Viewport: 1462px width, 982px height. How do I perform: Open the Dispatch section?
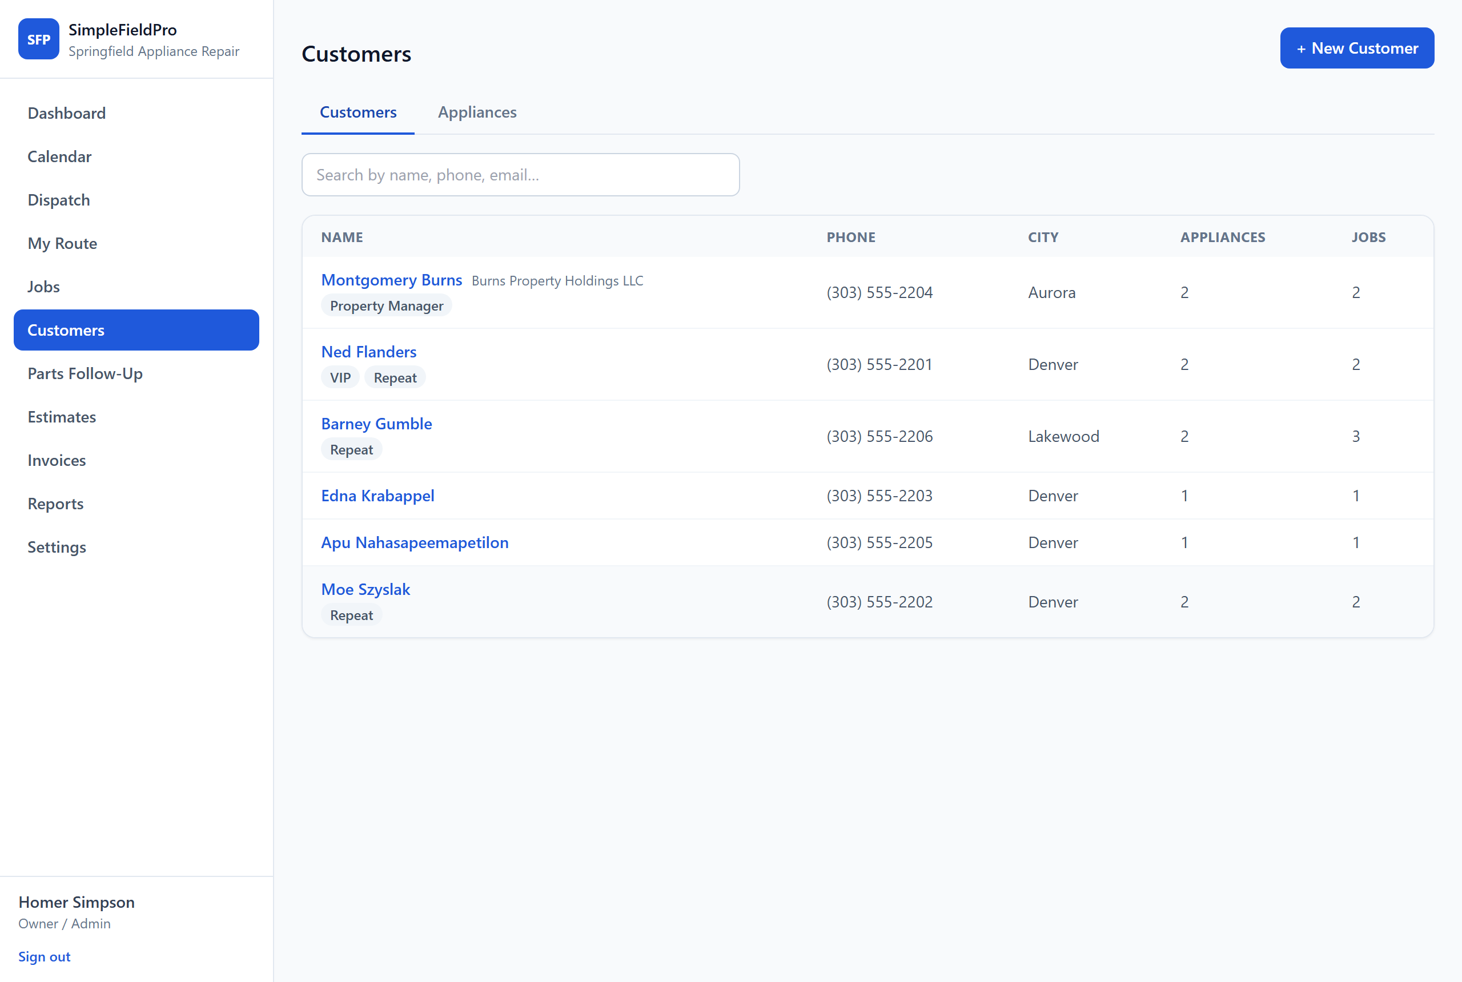pyautogui.click(x=136, y=200)
